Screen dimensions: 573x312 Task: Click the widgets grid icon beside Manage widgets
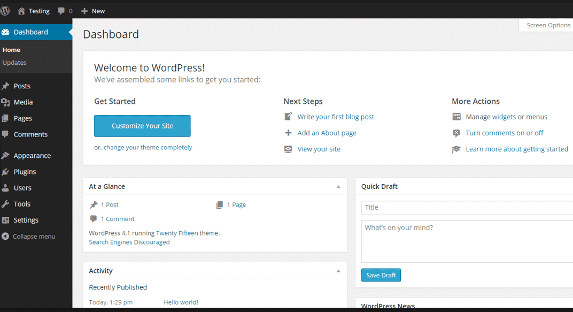[456, 117]
